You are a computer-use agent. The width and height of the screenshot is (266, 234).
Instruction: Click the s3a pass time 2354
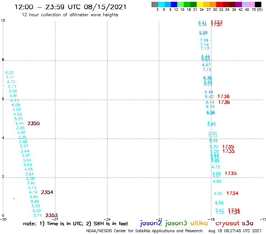(x=47, y=192)
